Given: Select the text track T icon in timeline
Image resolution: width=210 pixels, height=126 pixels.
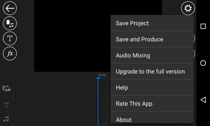Looking at the screenshot, I should [x=7, y=105].
